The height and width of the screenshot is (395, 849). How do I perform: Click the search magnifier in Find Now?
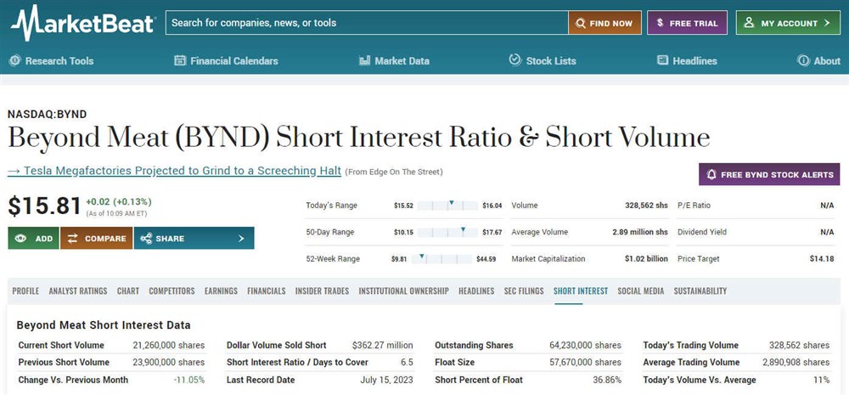point(581,23)
